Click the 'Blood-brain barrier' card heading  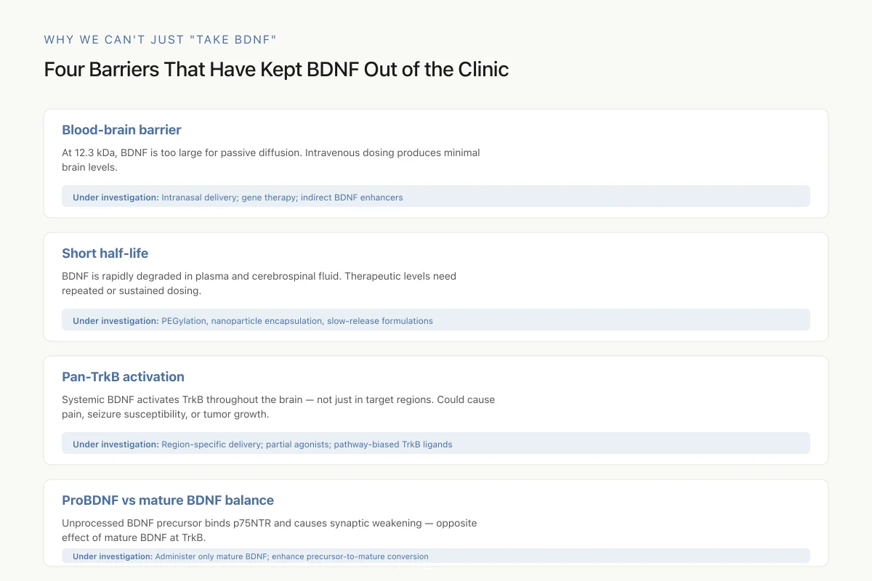tap(121, 130)
